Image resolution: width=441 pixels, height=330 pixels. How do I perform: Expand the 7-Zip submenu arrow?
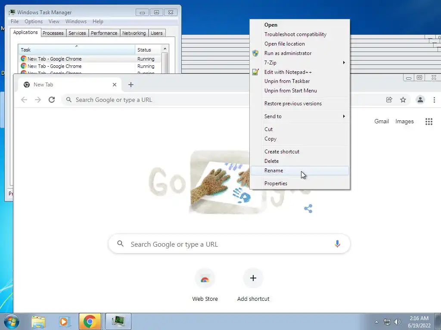[x=344, y=63]
